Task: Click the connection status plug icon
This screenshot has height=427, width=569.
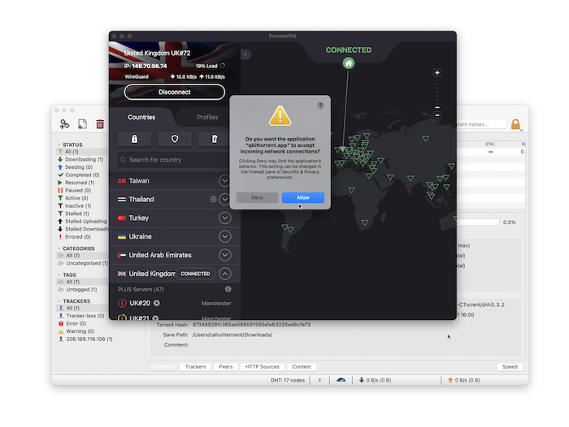Action: (319, 380)
